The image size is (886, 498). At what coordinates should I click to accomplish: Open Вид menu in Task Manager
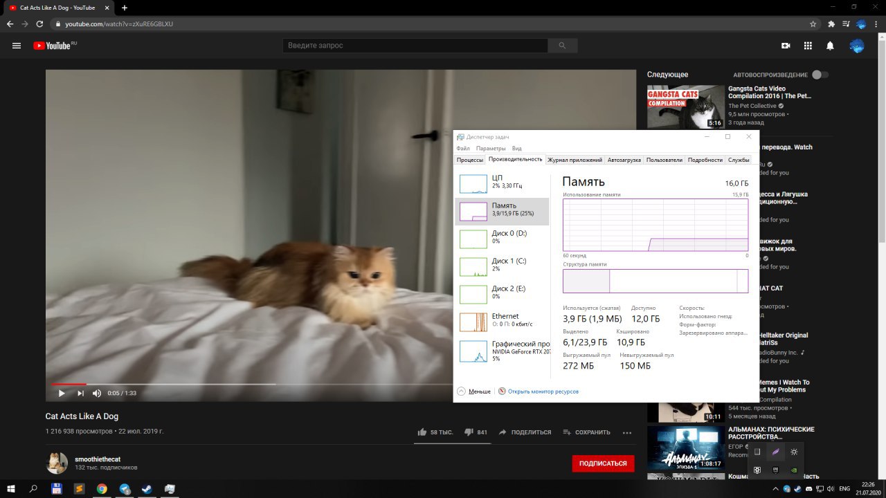[516, 149]
